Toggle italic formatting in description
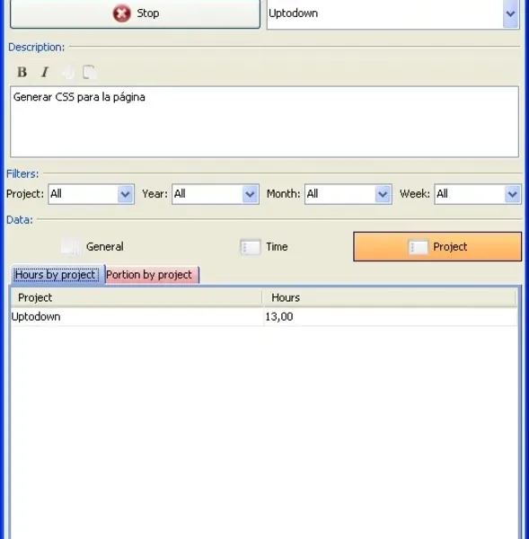 pyautogui.click(x=45, y=72)
